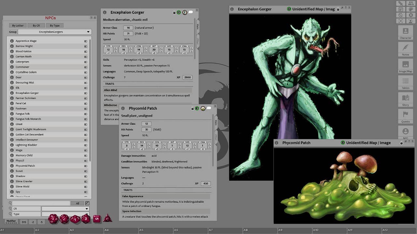The image size is (417, 234).
Task: Click the NPC name search field
Action: [41, 203]
